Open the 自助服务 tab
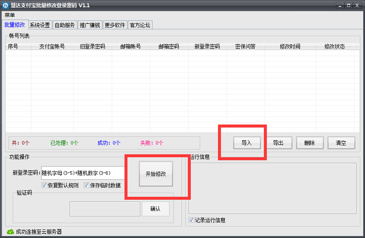365x238 pixels. [65, 25]
